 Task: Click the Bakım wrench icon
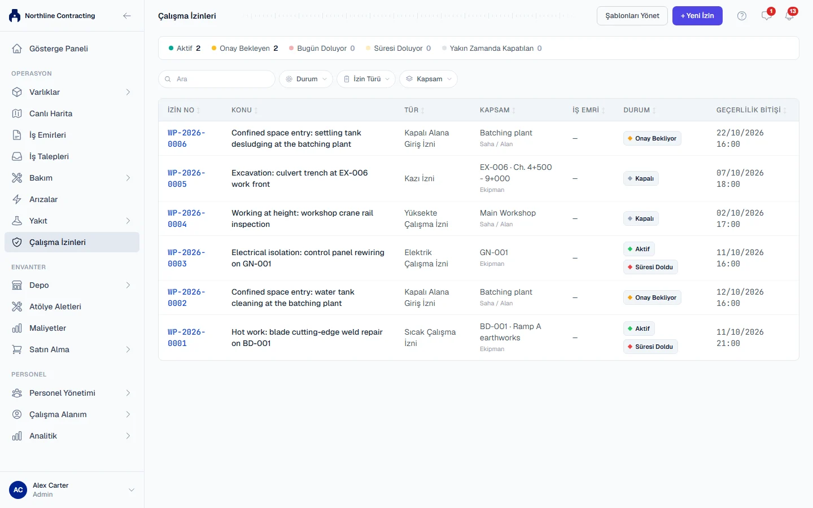click(17, 178)
